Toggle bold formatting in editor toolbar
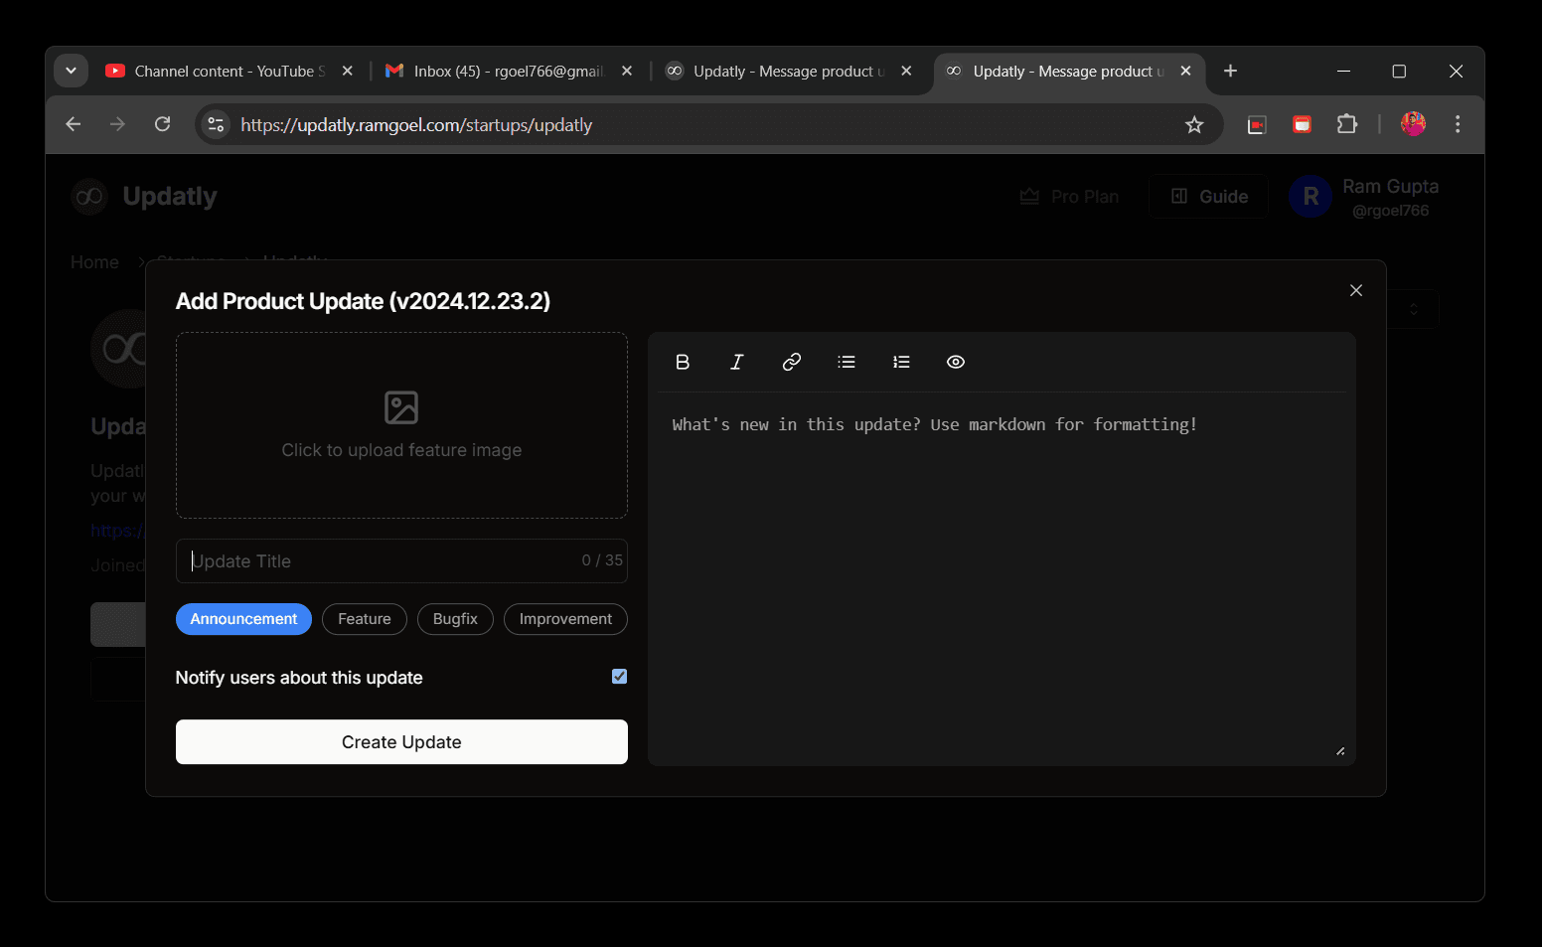 coord(683,362)
